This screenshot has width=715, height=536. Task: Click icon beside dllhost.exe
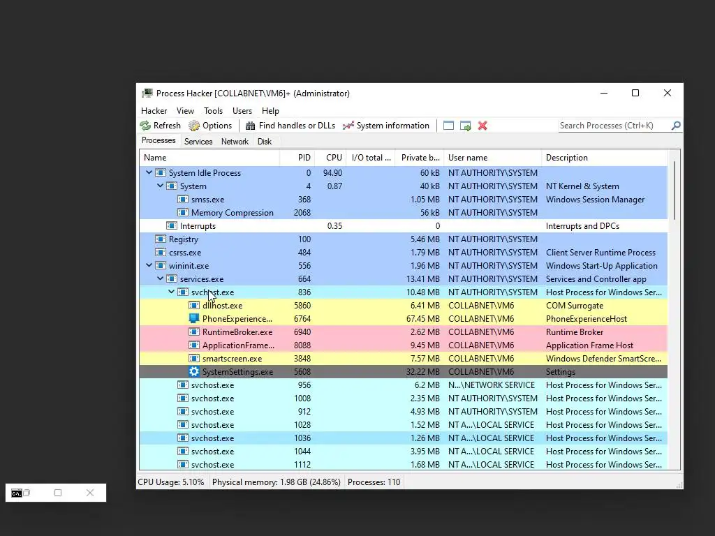pos(194,306)
